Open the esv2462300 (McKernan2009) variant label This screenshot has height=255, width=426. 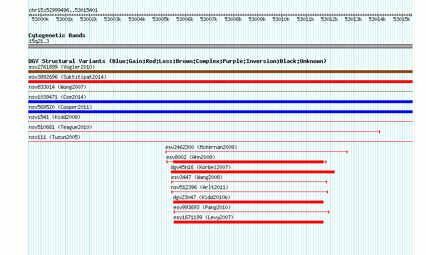(201, 147)
